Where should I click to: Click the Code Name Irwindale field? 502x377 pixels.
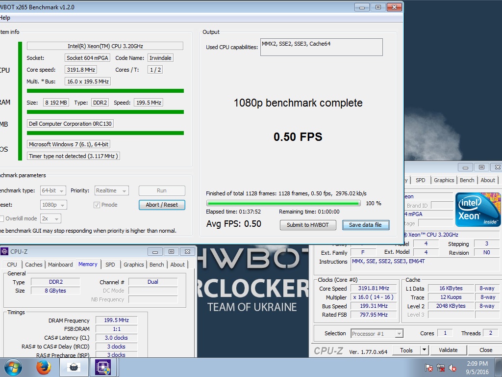pos(160,58)
